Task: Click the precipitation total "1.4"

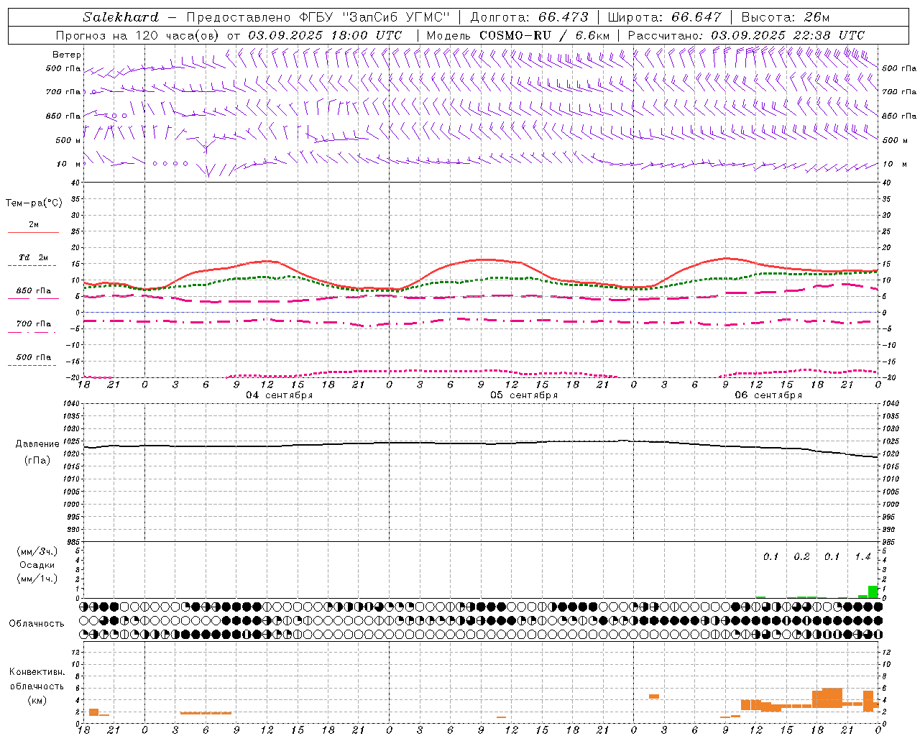Action: click(862, 557)
